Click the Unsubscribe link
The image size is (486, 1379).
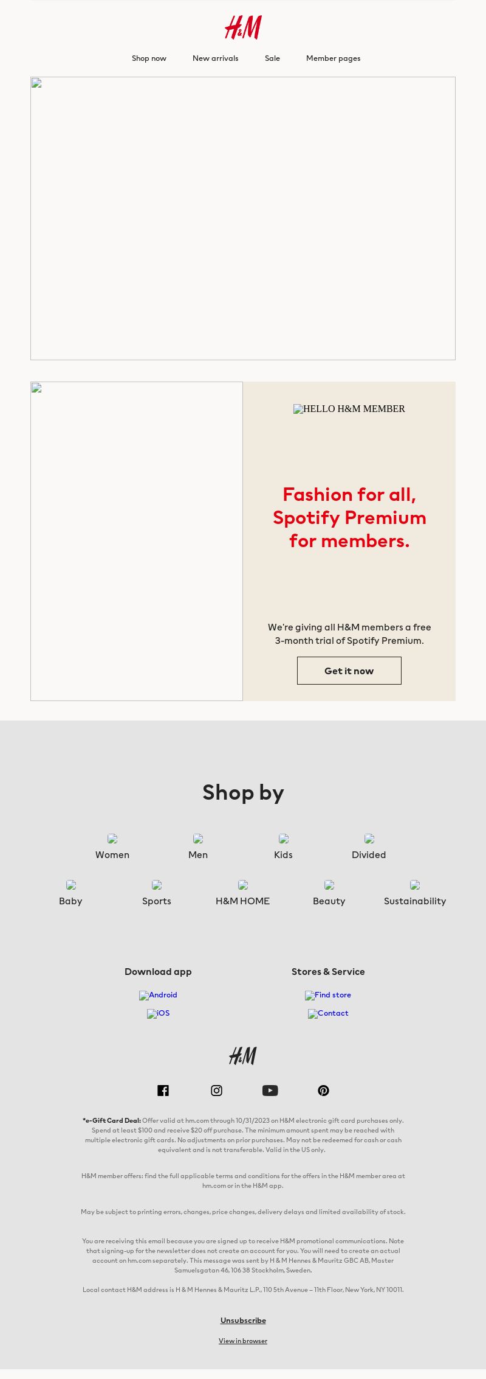pos(243,1320)
